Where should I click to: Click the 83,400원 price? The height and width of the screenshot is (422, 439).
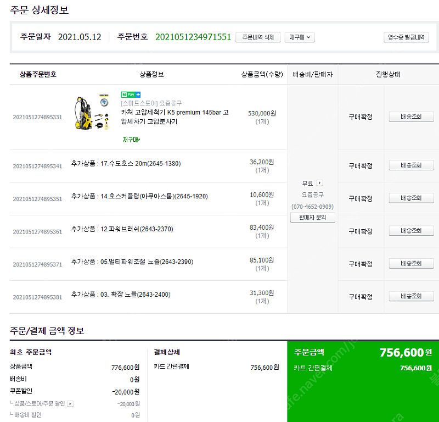pyautogui.click(x=262, y=227)
